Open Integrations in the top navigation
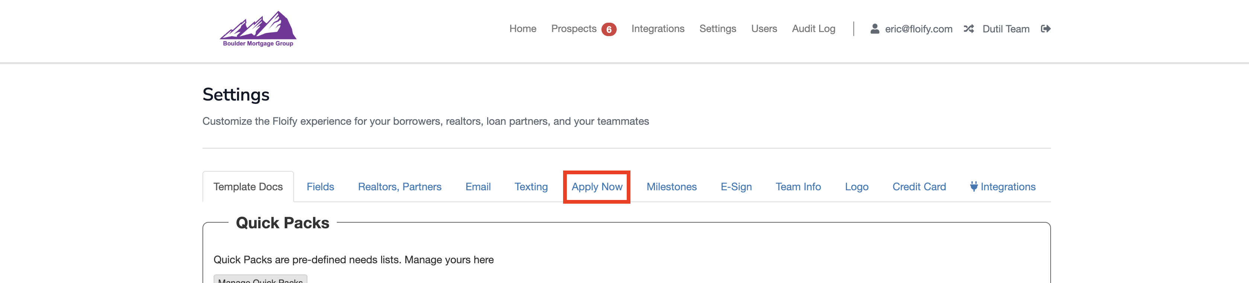Viewport: 1249px width, 283px height. [658, 29]
